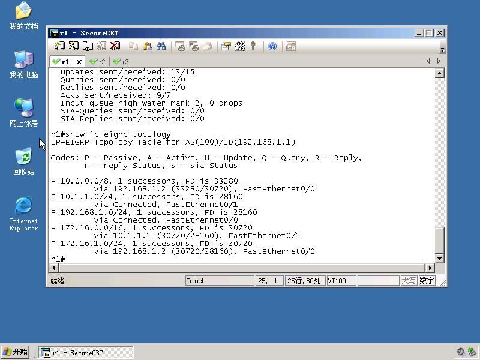Click the 就绪 status text

pos(57,281)
